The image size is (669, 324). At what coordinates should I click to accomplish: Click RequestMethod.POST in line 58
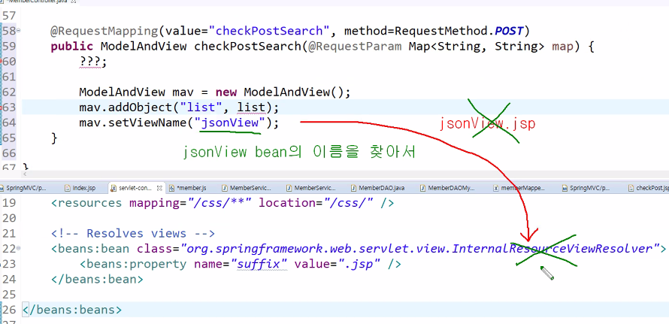459,31
